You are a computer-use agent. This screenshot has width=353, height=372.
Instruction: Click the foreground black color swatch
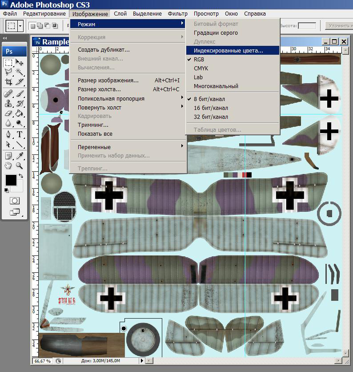tap(11, 180)
